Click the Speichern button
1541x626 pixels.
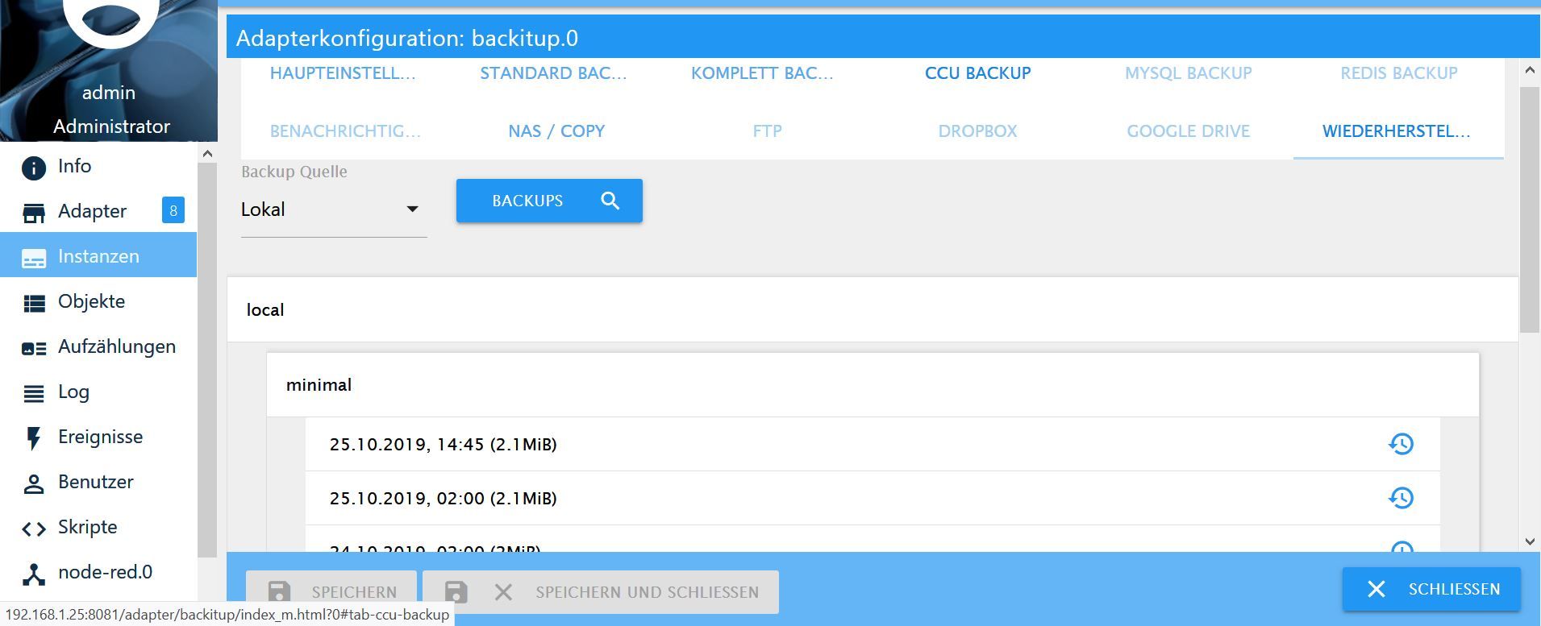pos(331,592)
